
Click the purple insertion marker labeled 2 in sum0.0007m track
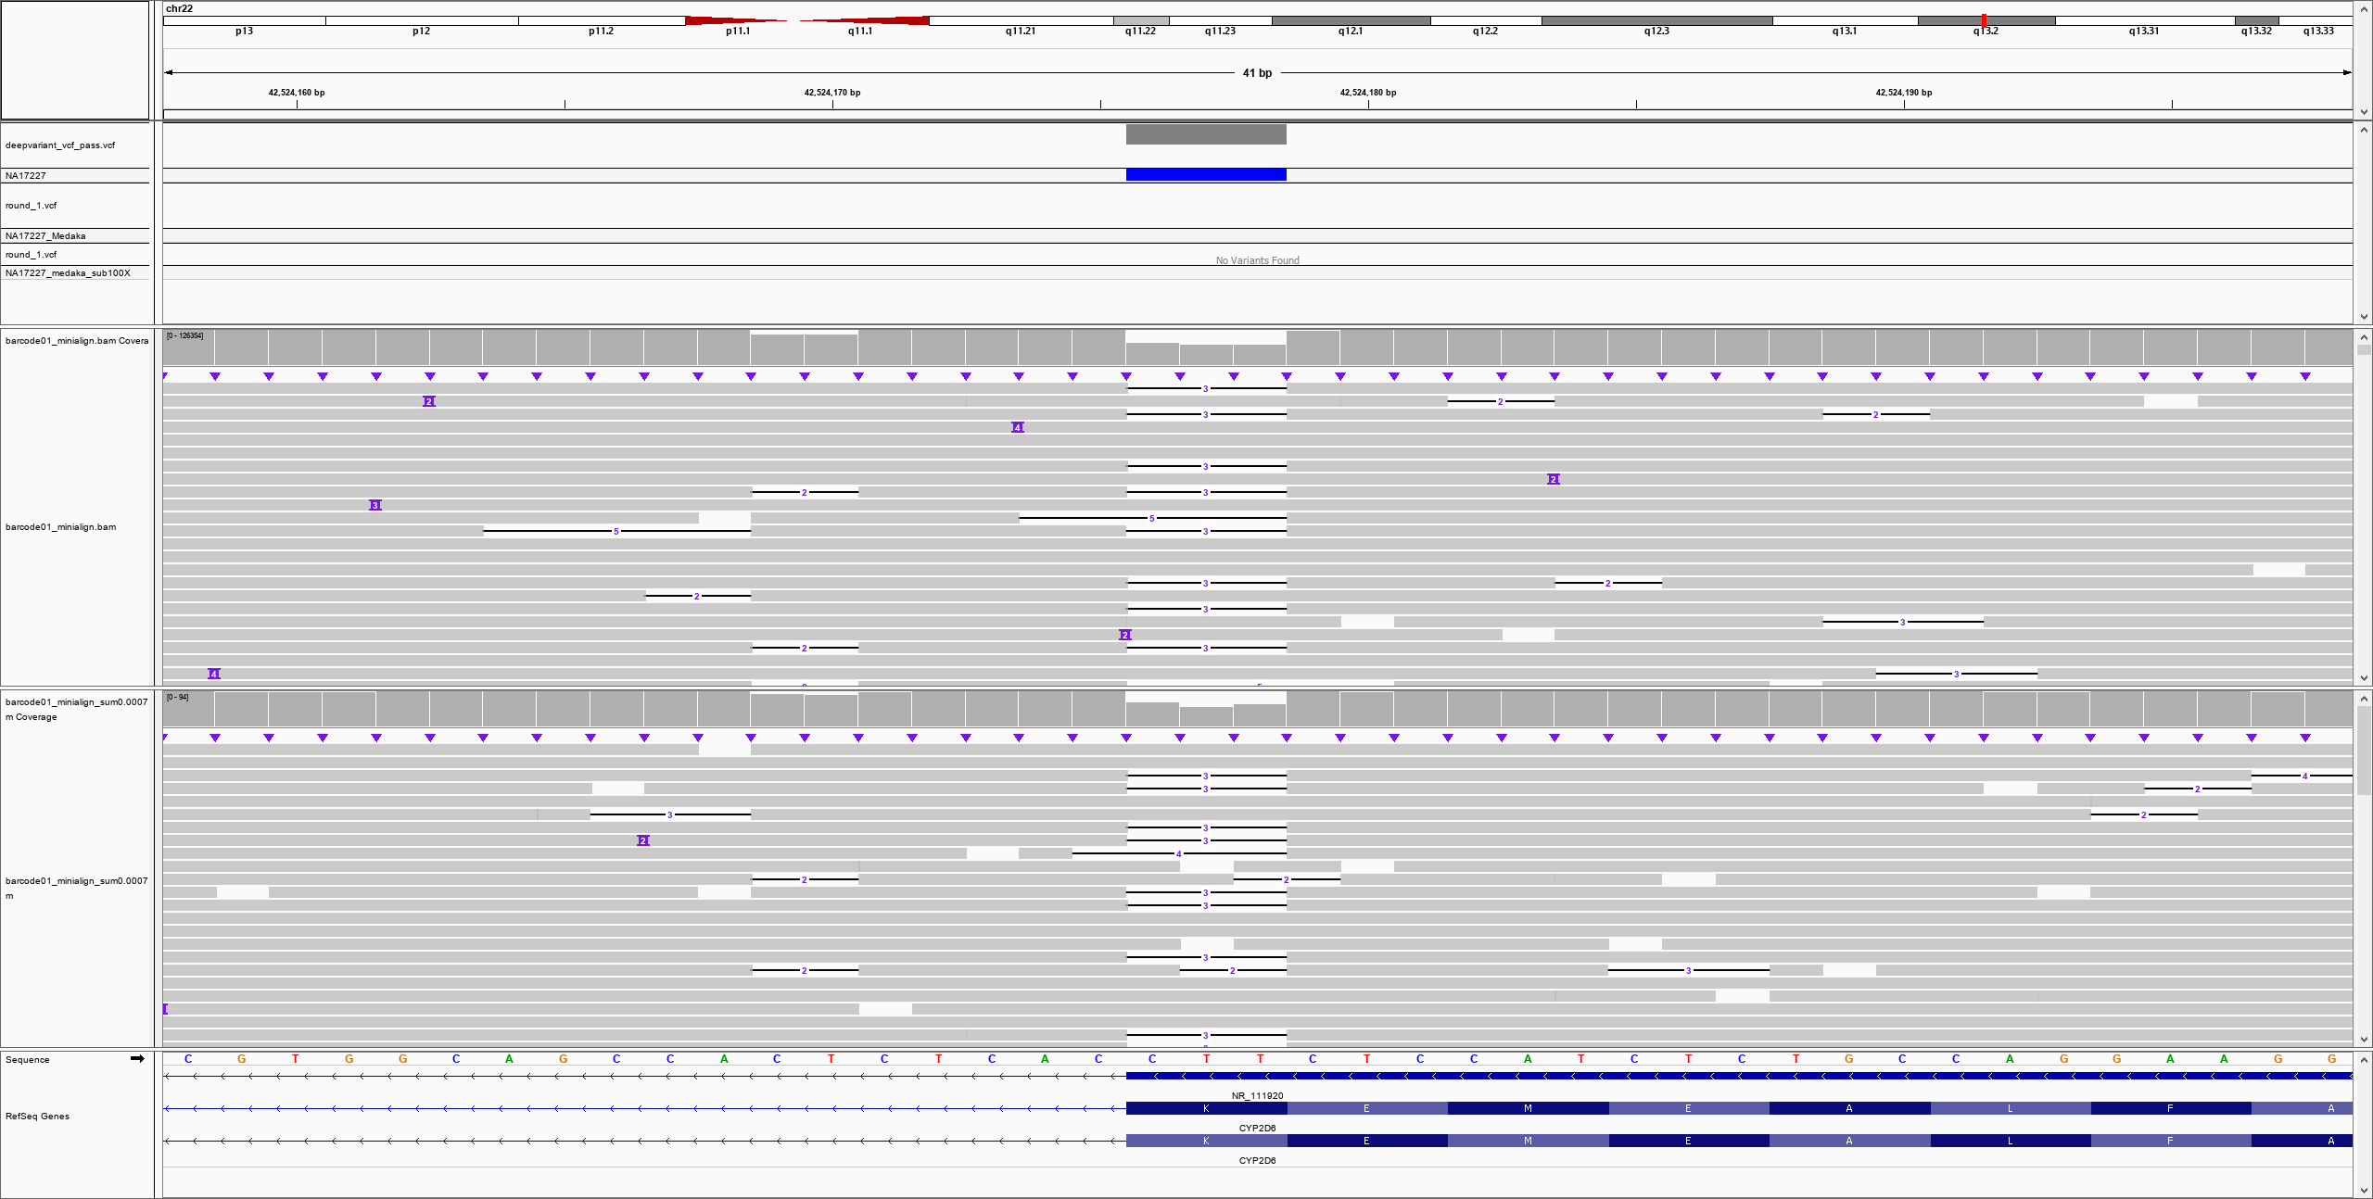(642, 839)
